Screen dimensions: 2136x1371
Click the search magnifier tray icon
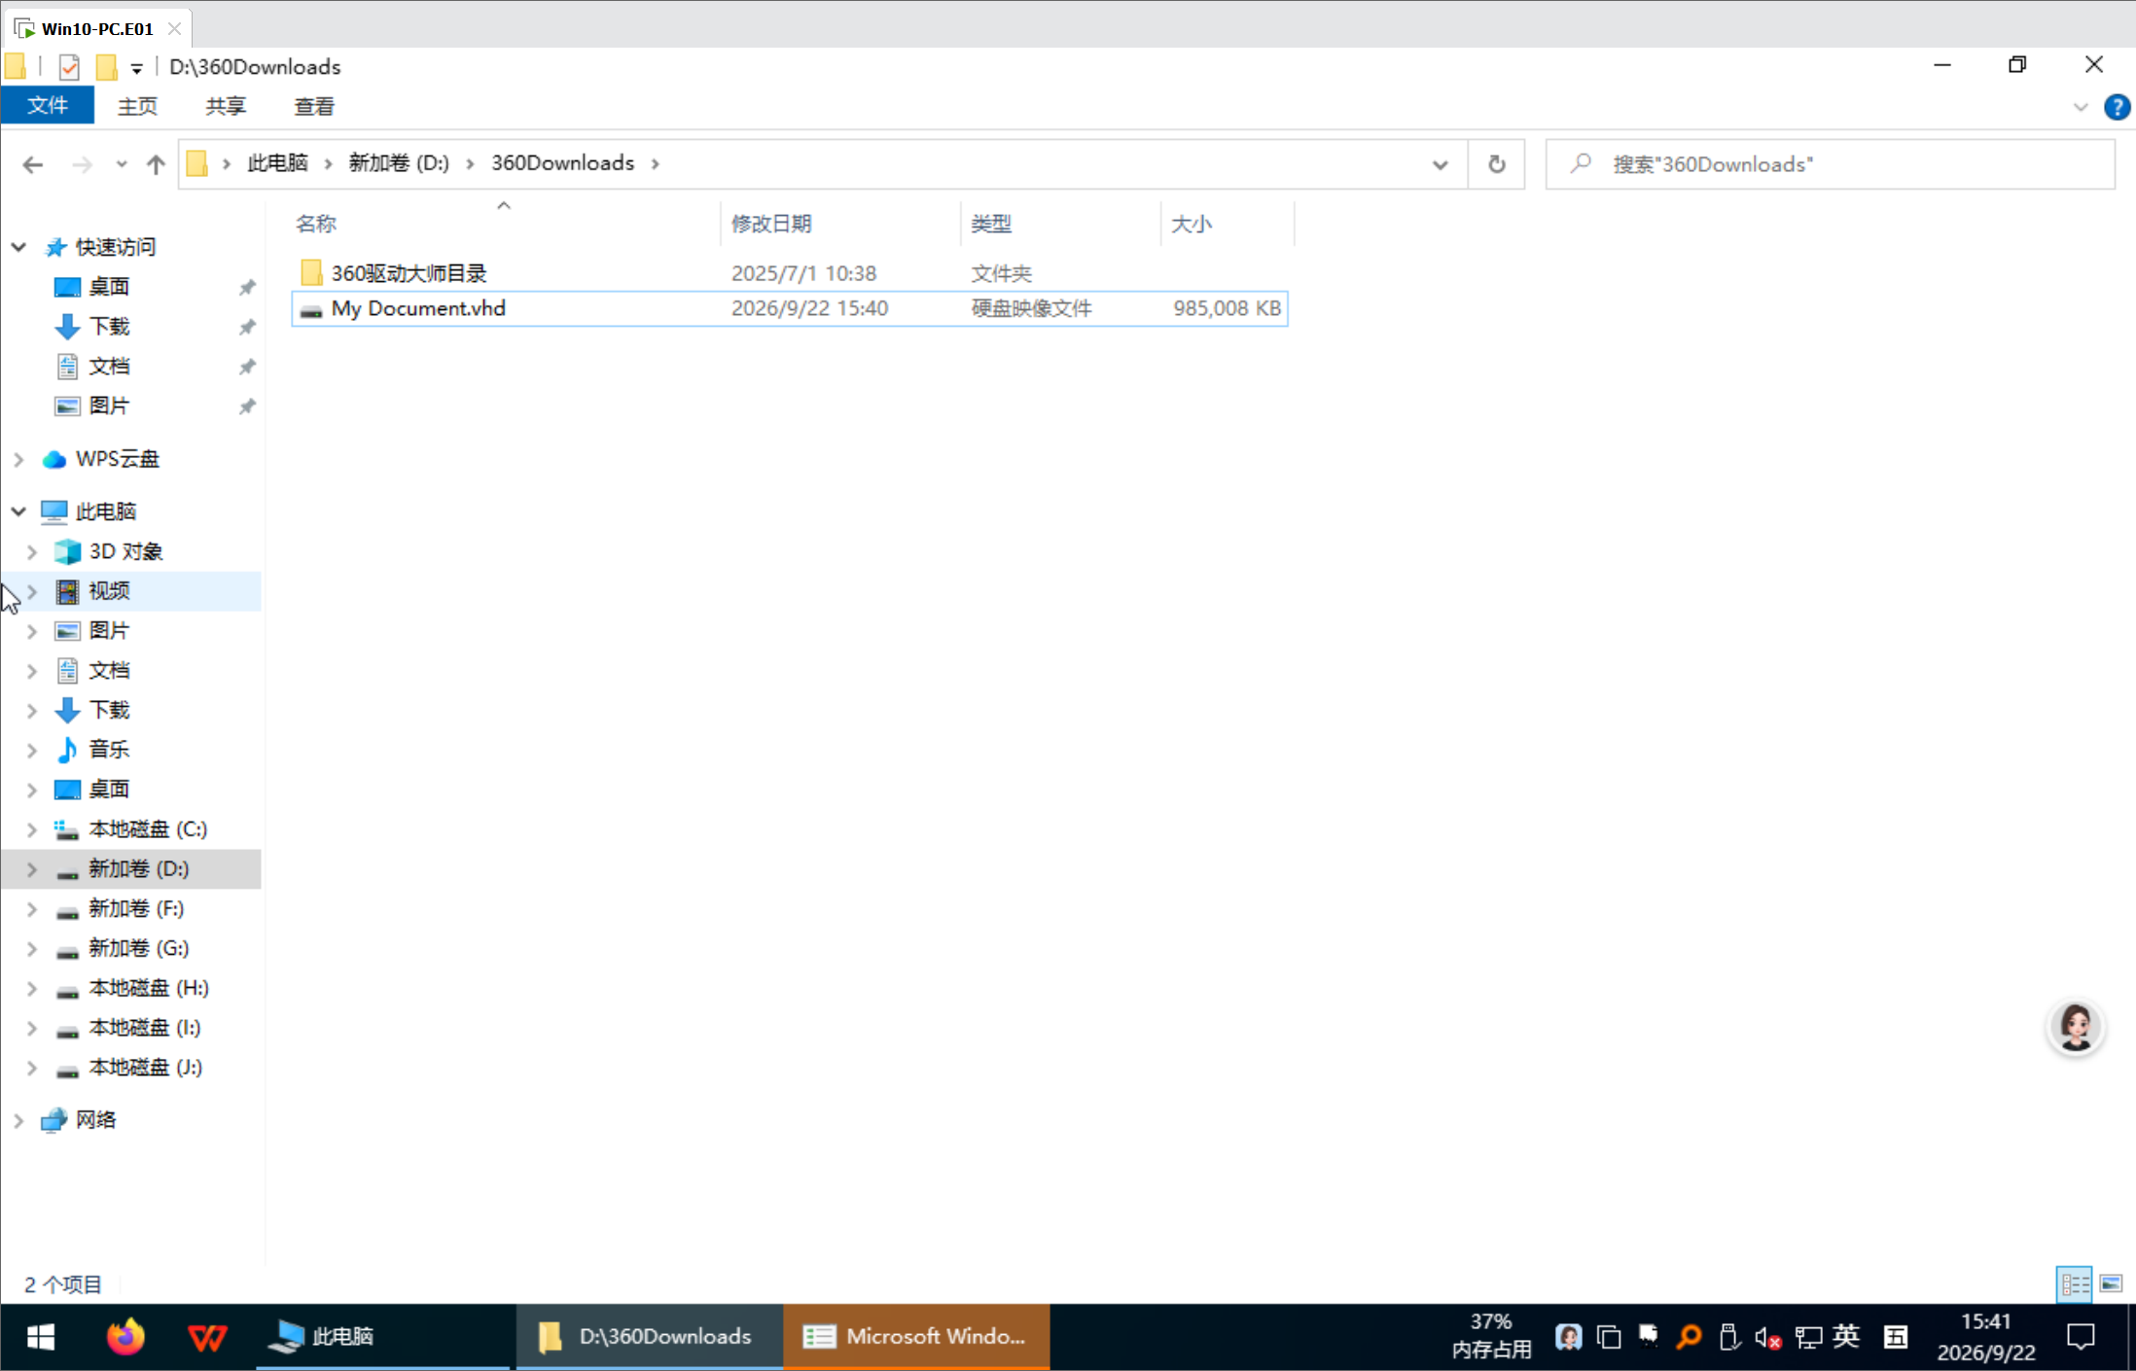tap(1689, 1337)
